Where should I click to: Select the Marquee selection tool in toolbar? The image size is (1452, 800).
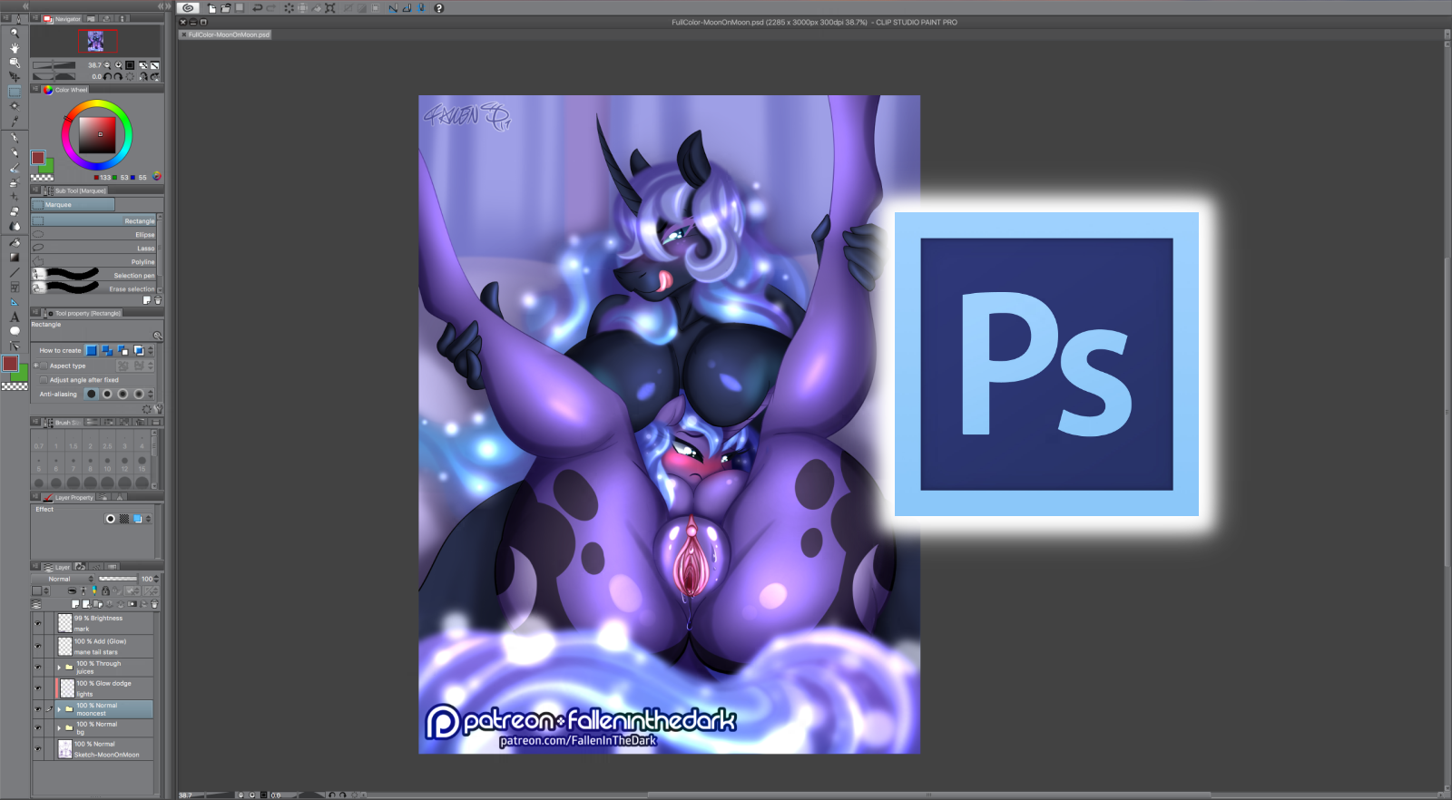tap(15, 92)
